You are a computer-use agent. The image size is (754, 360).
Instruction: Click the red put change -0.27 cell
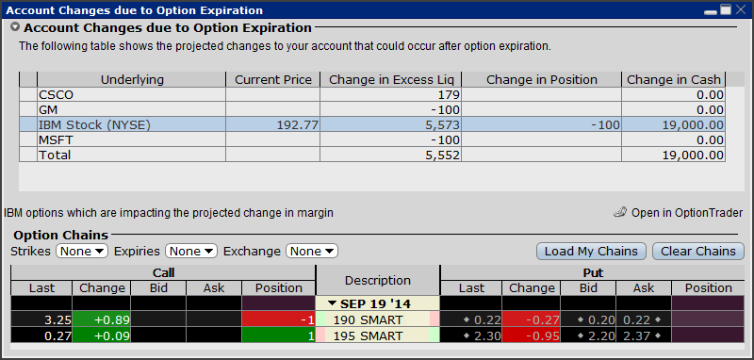[531, 319]
